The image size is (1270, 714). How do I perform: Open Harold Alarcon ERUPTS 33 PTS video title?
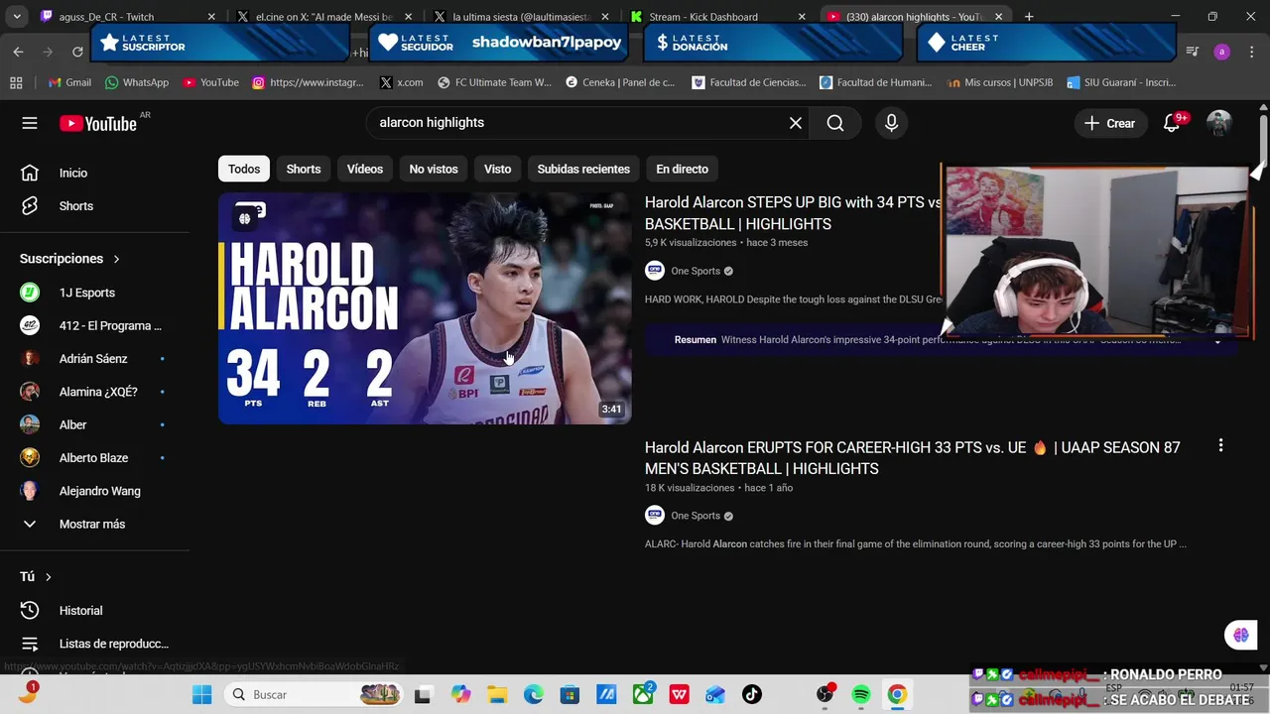click(x=912, y=458)
